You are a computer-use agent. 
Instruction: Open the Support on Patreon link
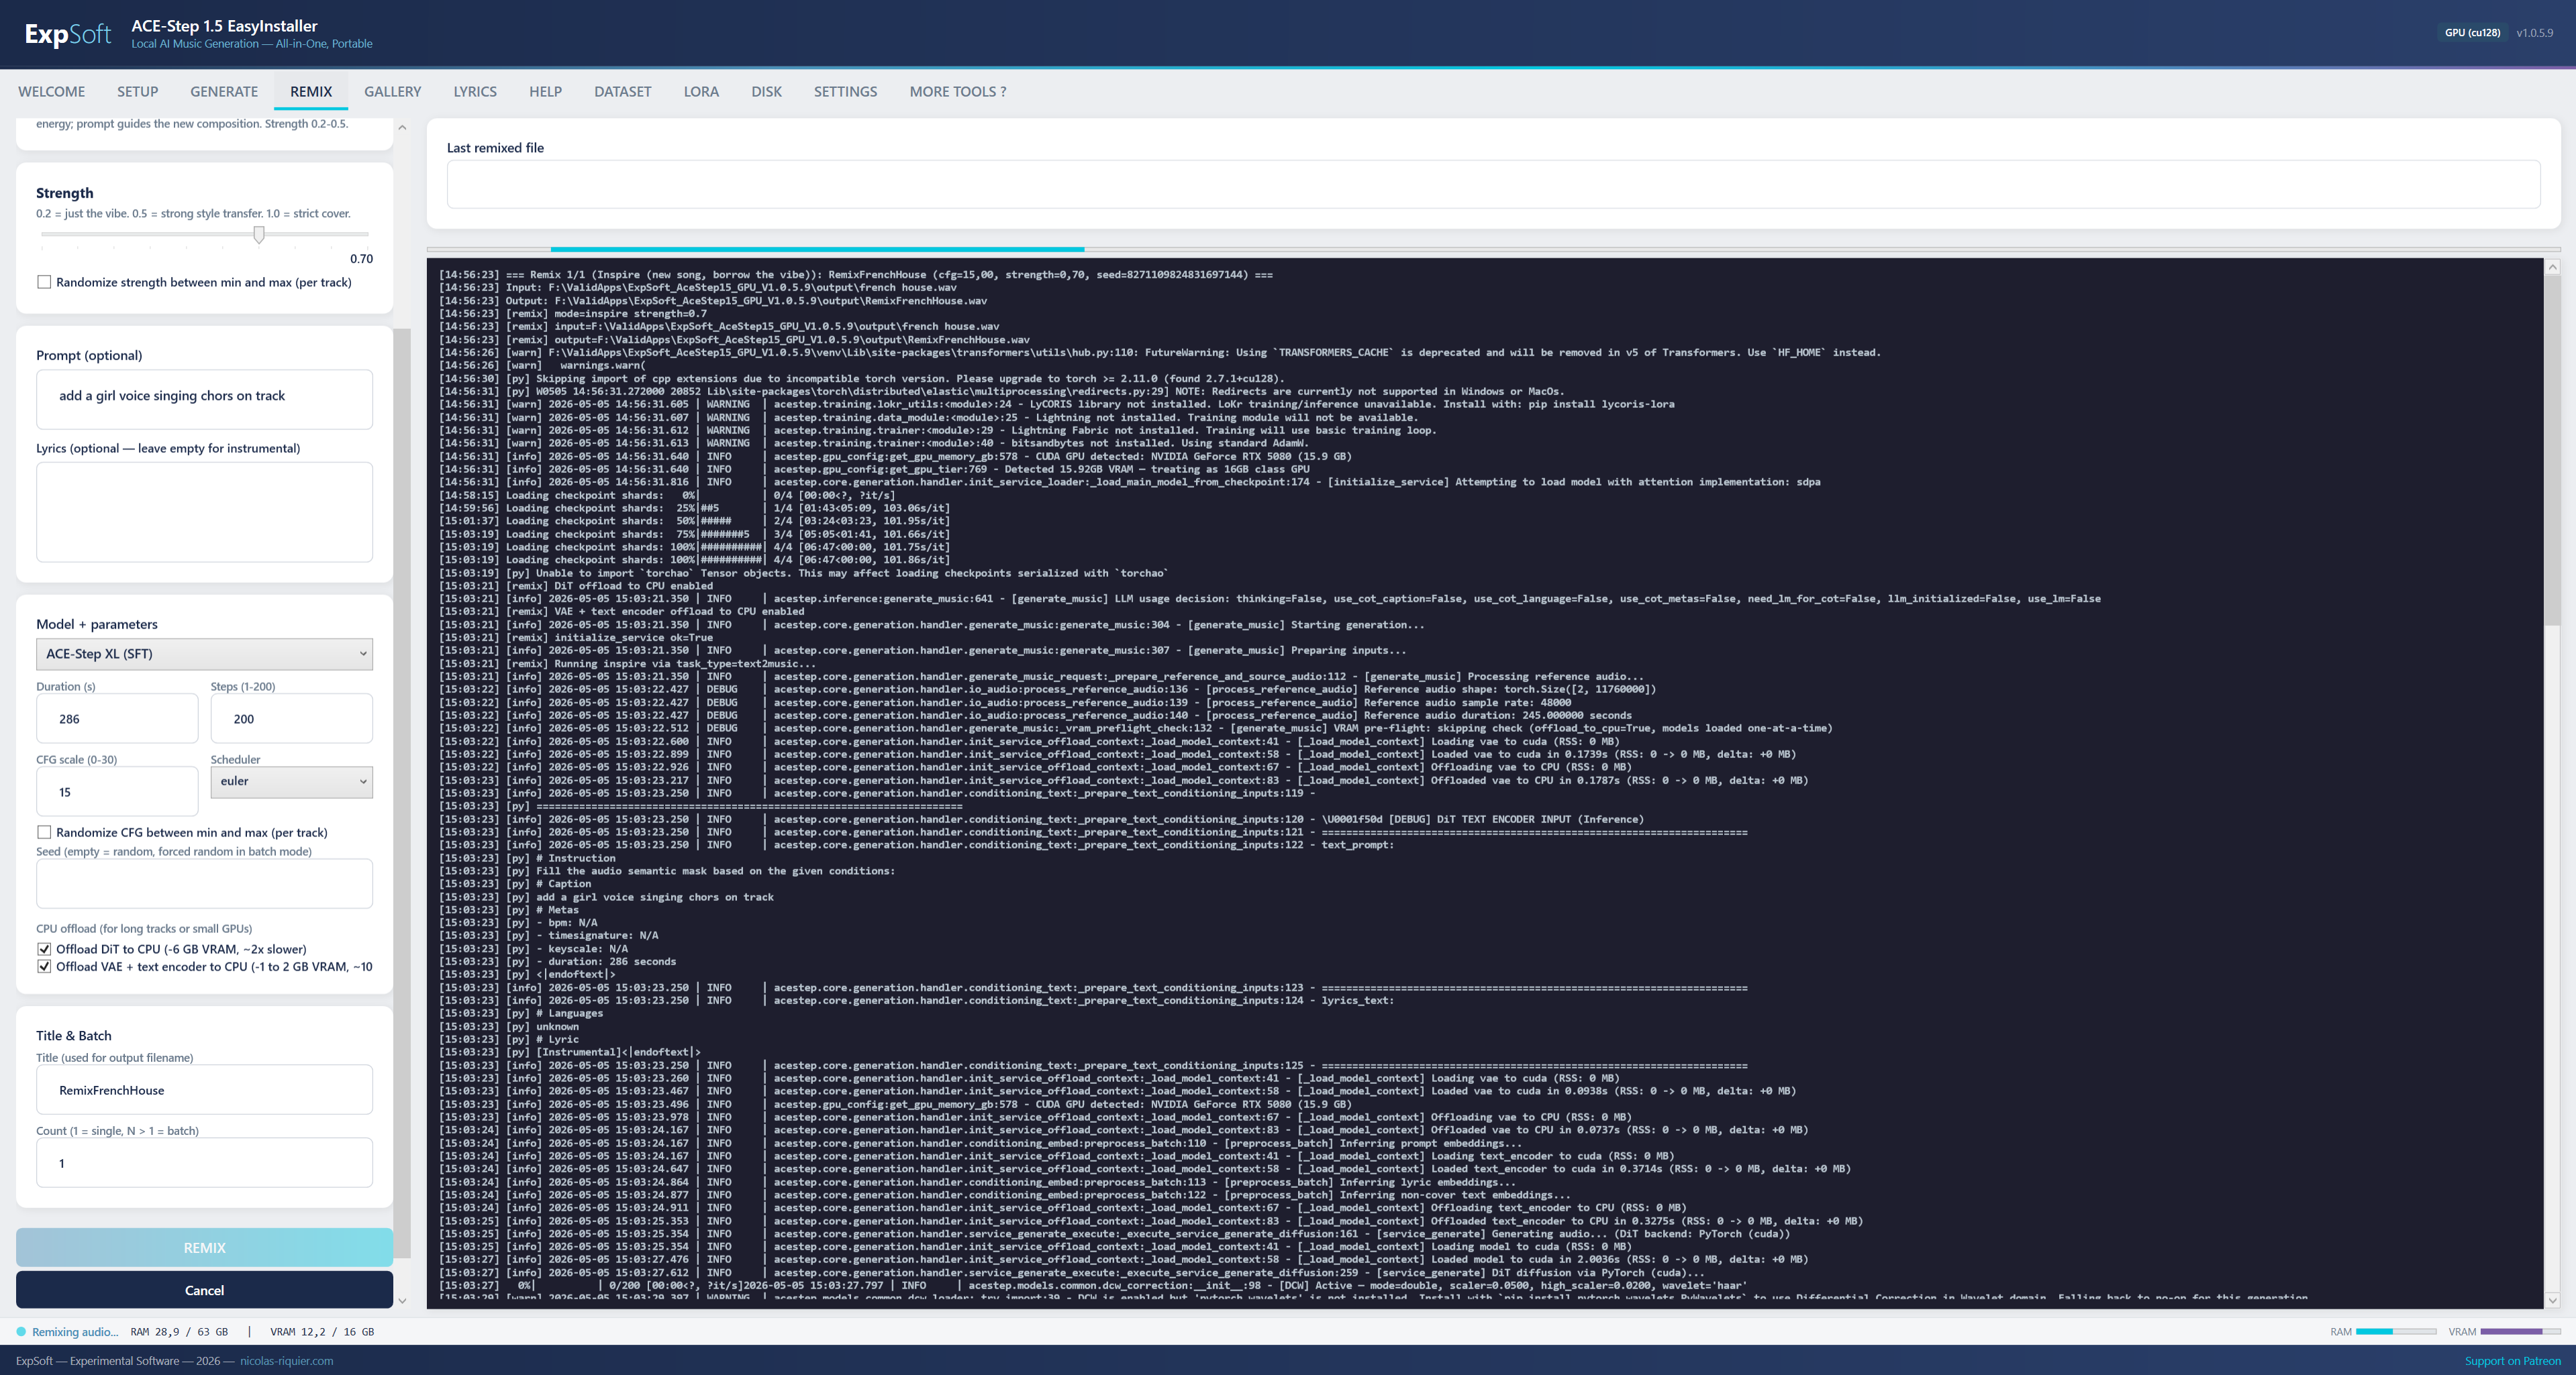point(2512,1360)
